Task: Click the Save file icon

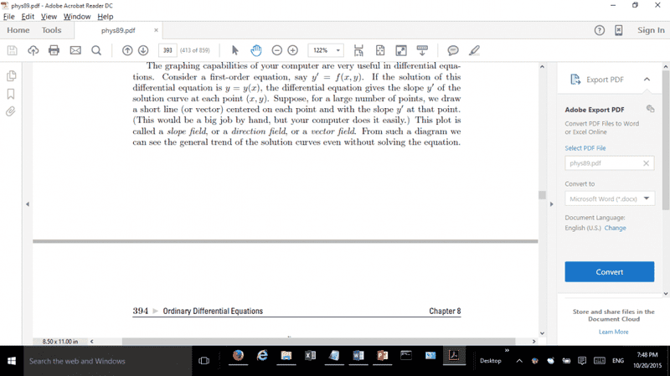Action: pyautogui.click(x=13, y=50)
